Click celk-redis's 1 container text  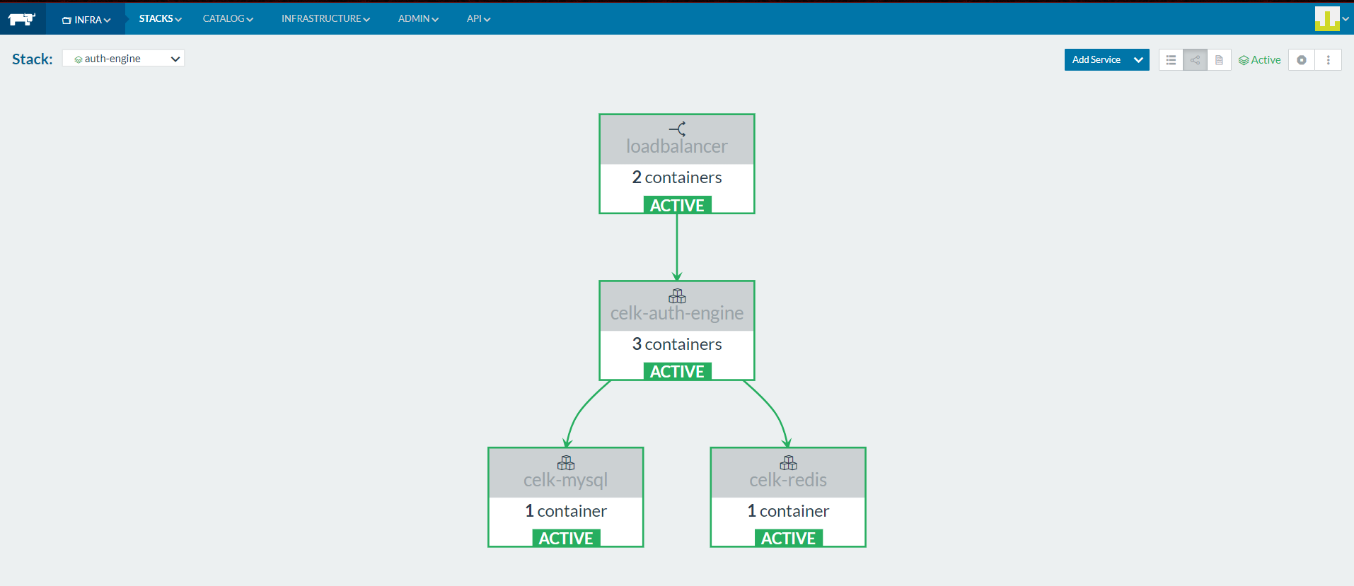[788, 511]
